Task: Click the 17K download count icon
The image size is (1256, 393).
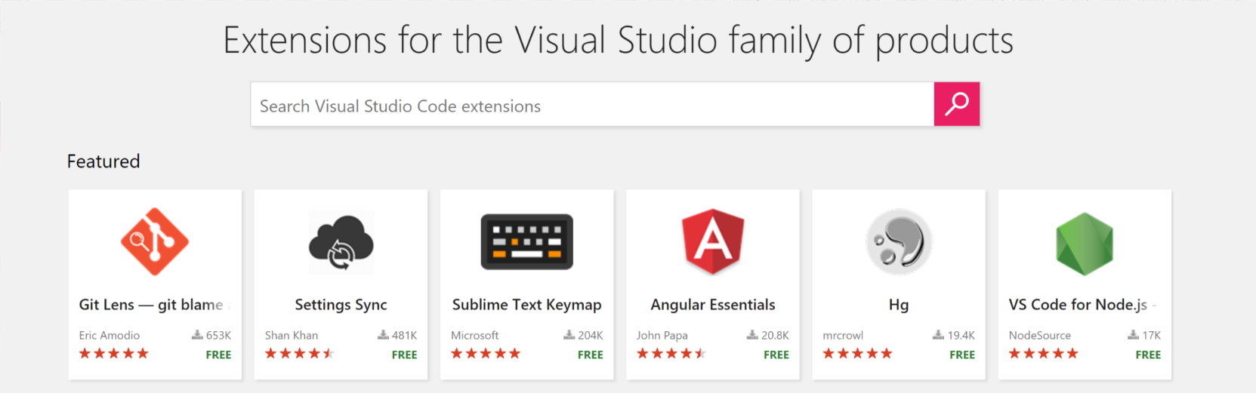Action: tap(1133, 335)
